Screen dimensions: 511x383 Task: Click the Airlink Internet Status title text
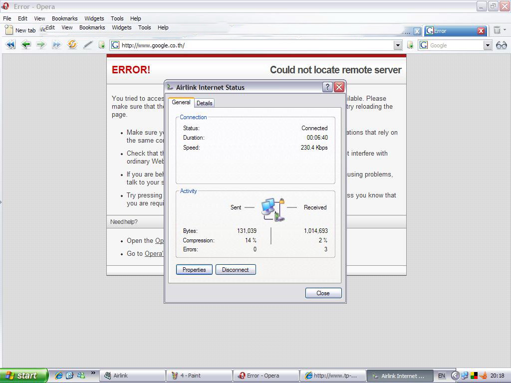210,87
